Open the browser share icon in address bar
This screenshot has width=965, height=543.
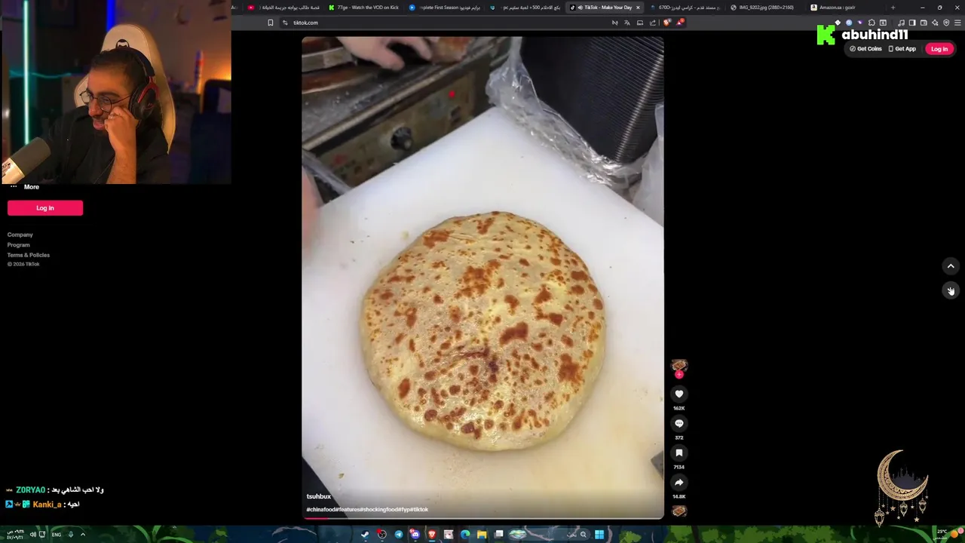[x=653, y=23]
